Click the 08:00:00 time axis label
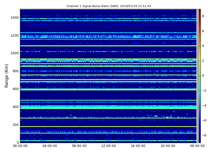This screenshot has height=158, width=211. tap(79, 146)
